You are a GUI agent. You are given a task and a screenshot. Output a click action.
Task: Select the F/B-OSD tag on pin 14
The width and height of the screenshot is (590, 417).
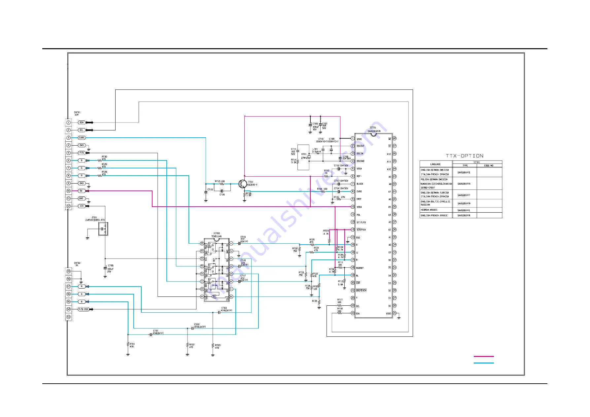click(x=84, y=309)
